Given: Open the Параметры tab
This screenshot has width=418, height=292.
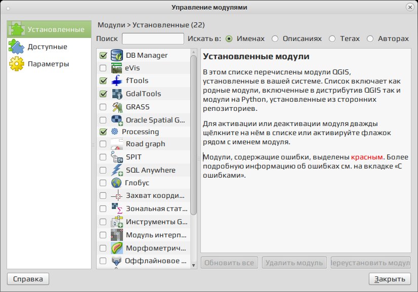Looking at the screenshot, I should [x=49, y=64].
